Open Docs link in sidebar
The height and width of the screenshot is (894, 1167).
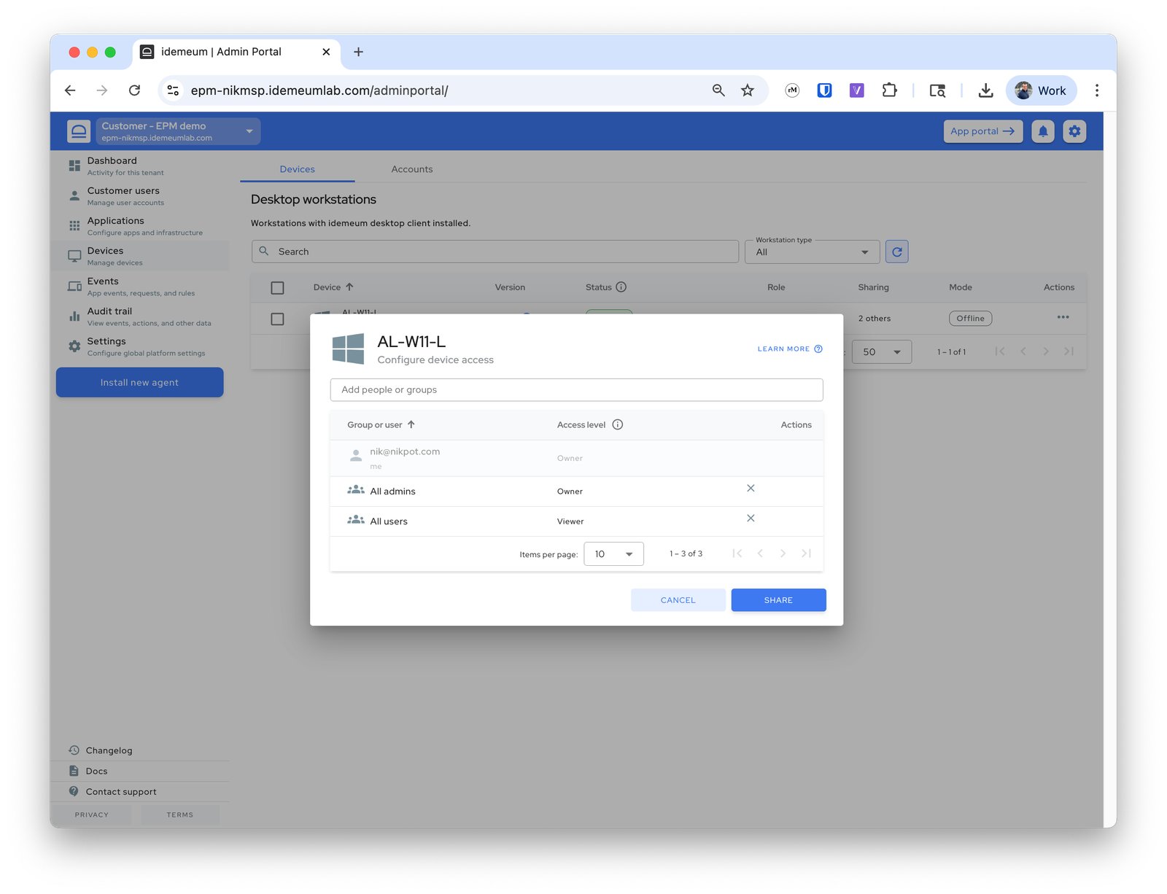[96, 771]
